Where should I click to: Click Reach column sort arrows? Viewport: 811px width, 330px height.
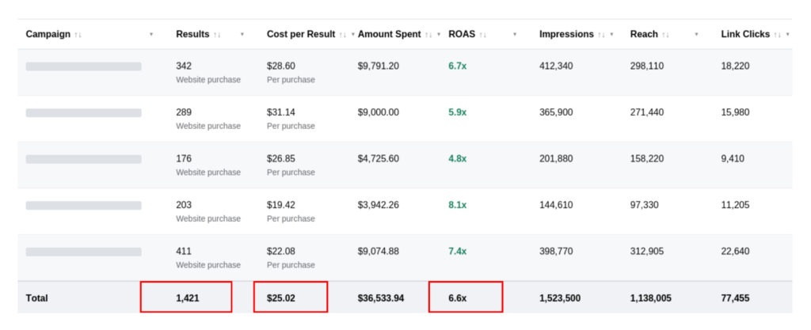point(665,35)
